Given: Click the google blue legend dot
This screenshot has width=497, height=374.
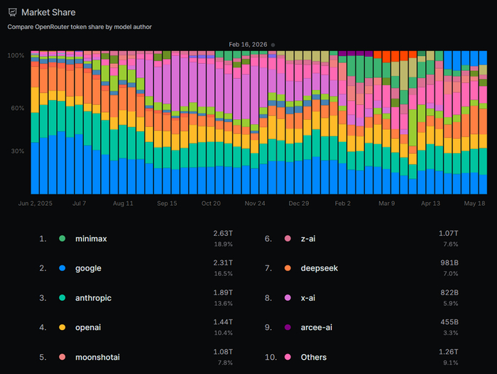Looking at the screenshot, I should pos(62,268).
